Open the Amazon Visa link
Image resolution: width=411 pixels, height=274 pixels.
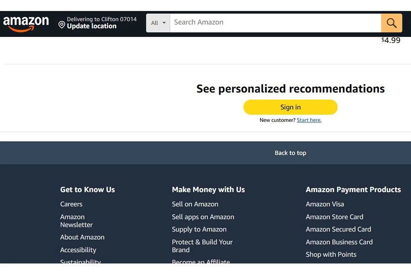[x=325, y=204]
